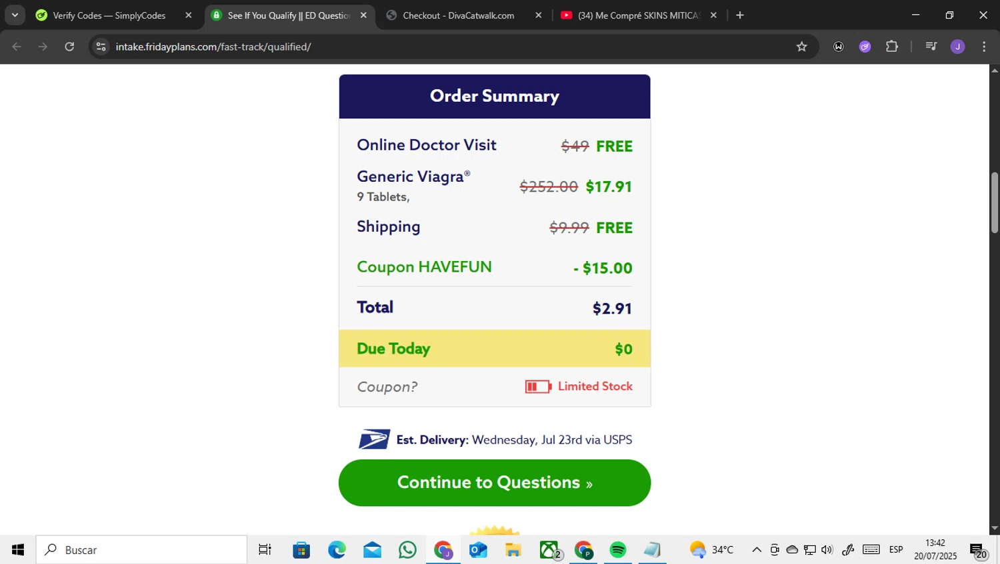Open WhatsApp from the taskbar
The image size is (1000, 564).
click(407, 549)
